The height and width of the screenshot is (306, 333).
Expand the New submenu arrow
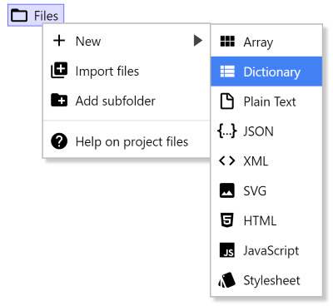198,41
